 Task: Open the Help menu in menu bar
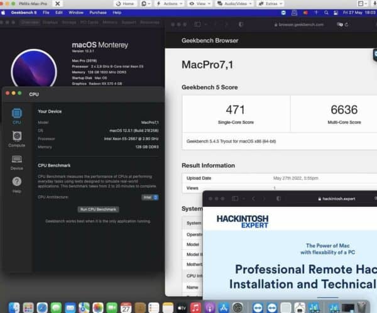(117, 13)
